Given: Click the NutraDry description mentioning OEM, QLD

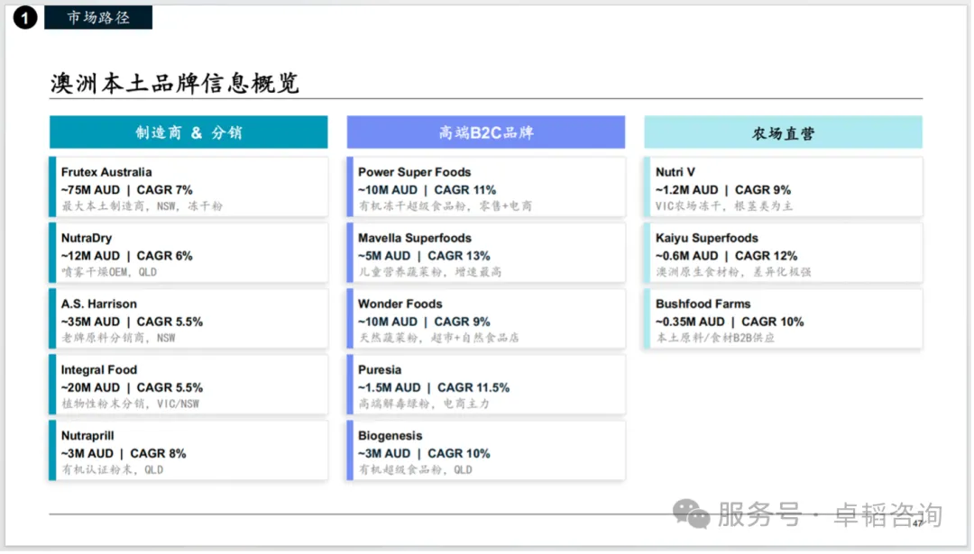Looking at the screenshot, I should pyautogui.click(x=109, y=272).
